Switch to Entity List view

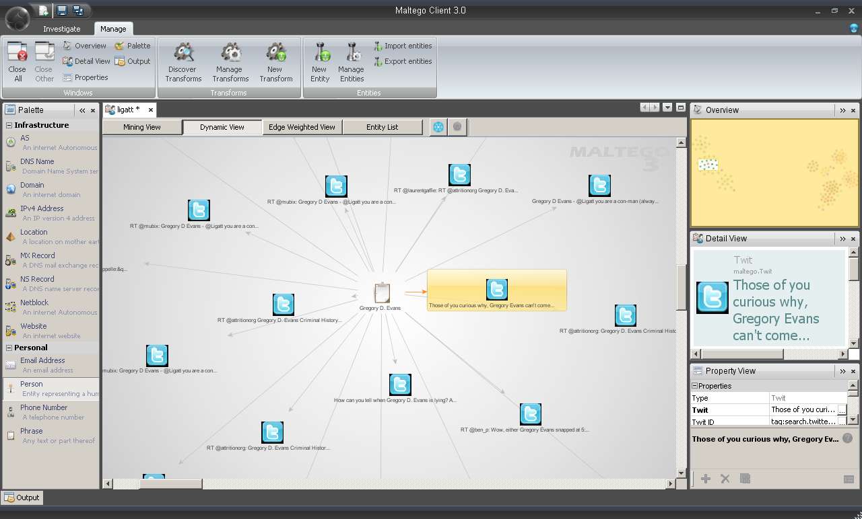click(382, 127)
